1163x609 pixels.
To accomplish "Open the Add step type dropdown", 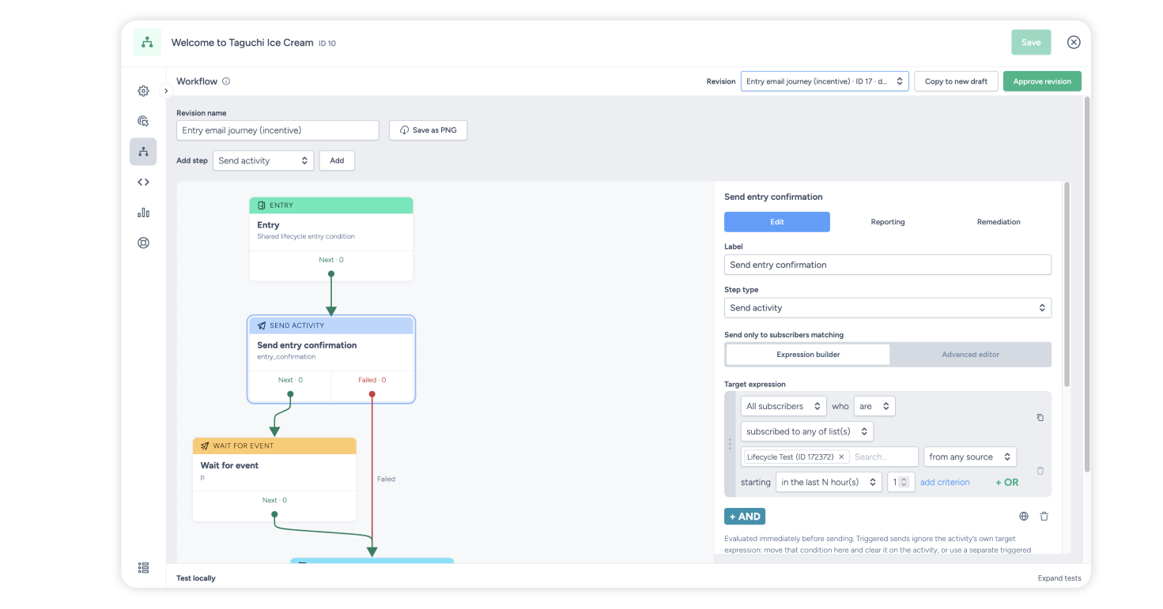I will [263, 160].
